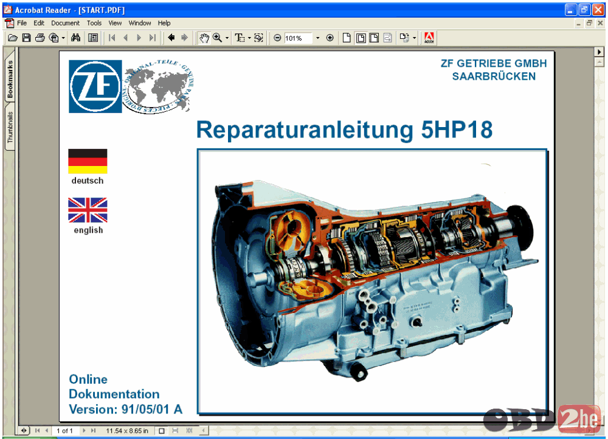Click the Rotate View toolbar icon
This screenshot has width=608, height=439.
pyautogui.click(x=404, y=38)
